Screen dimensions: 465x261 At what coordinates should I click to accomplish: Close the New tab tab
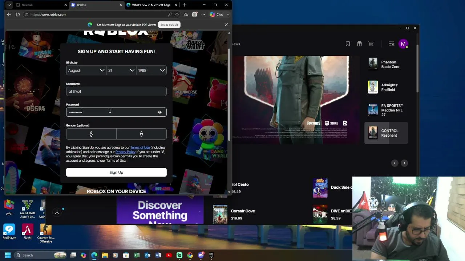point(66,5)
